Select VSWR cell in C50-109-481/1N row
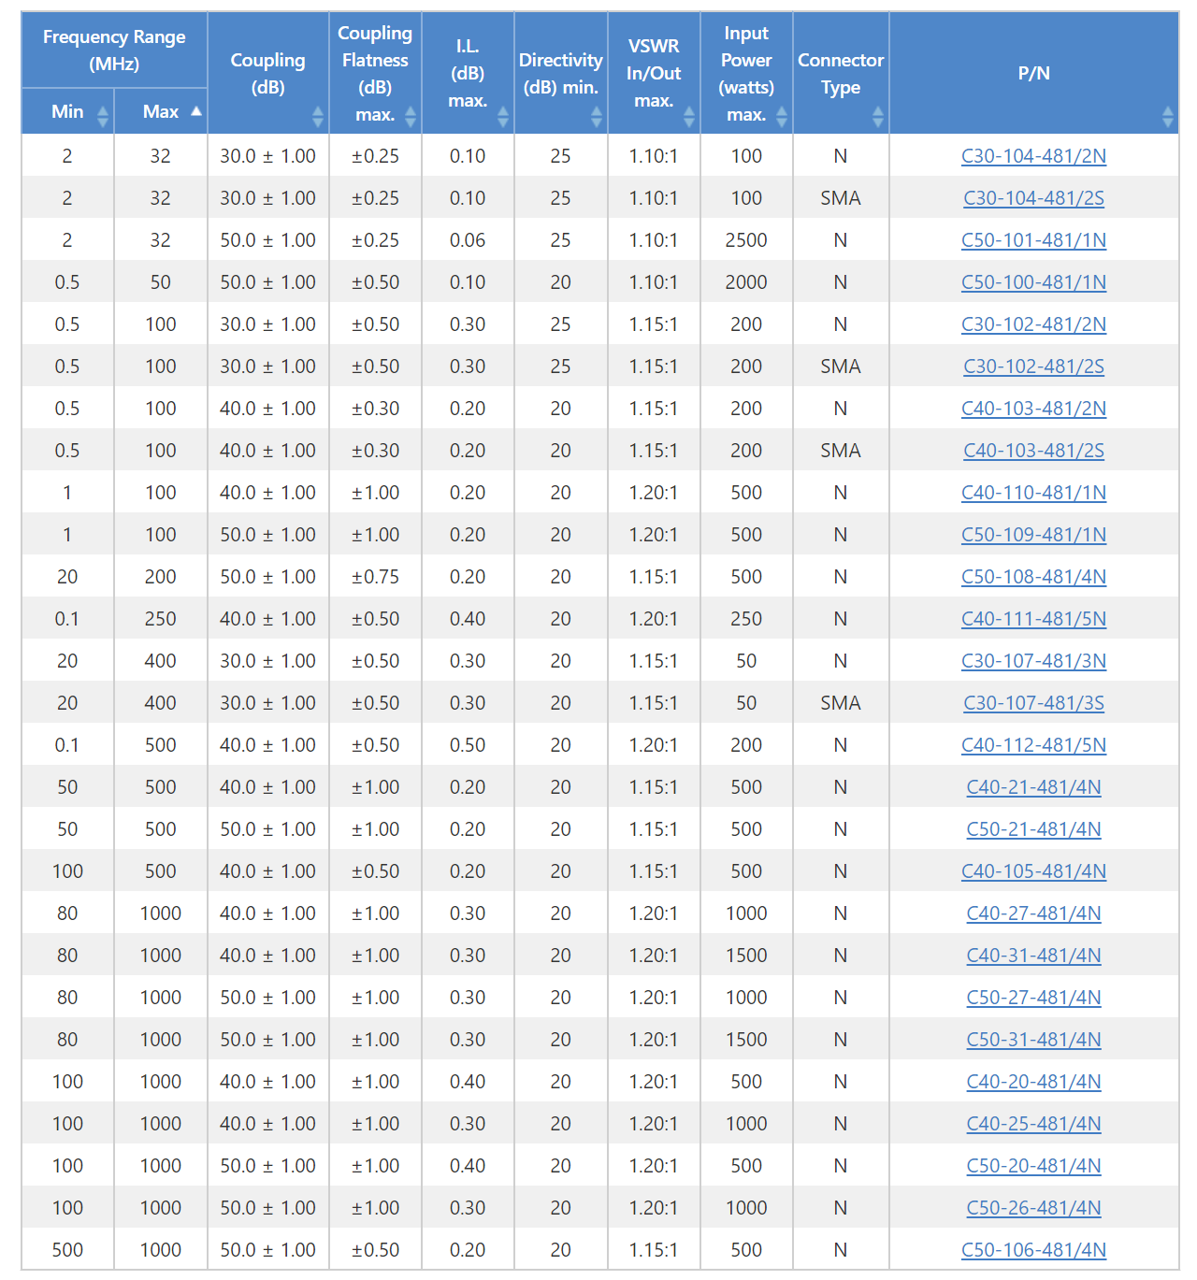 tap(654, 535)
